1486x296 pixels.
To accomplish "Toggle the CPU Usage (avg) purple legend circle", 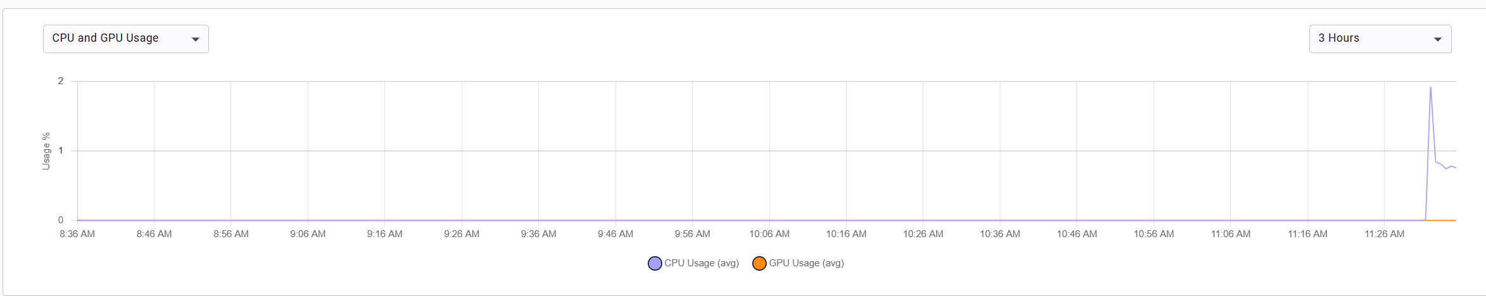I will pyautogui.click(x=655, y=263).
